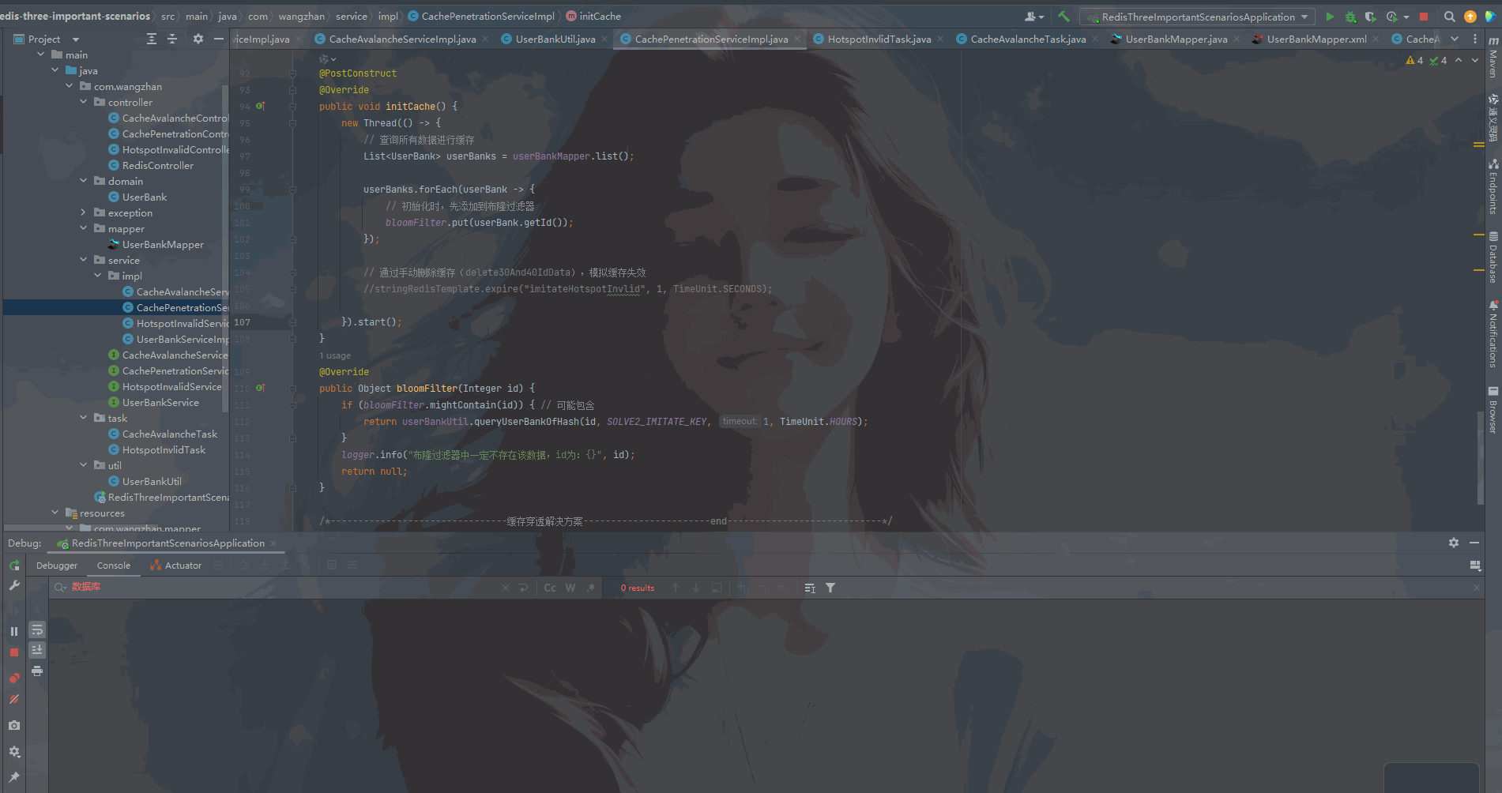Open the UserBankMapper.xml tab
1502x793 pixels.
[1316, 39]
